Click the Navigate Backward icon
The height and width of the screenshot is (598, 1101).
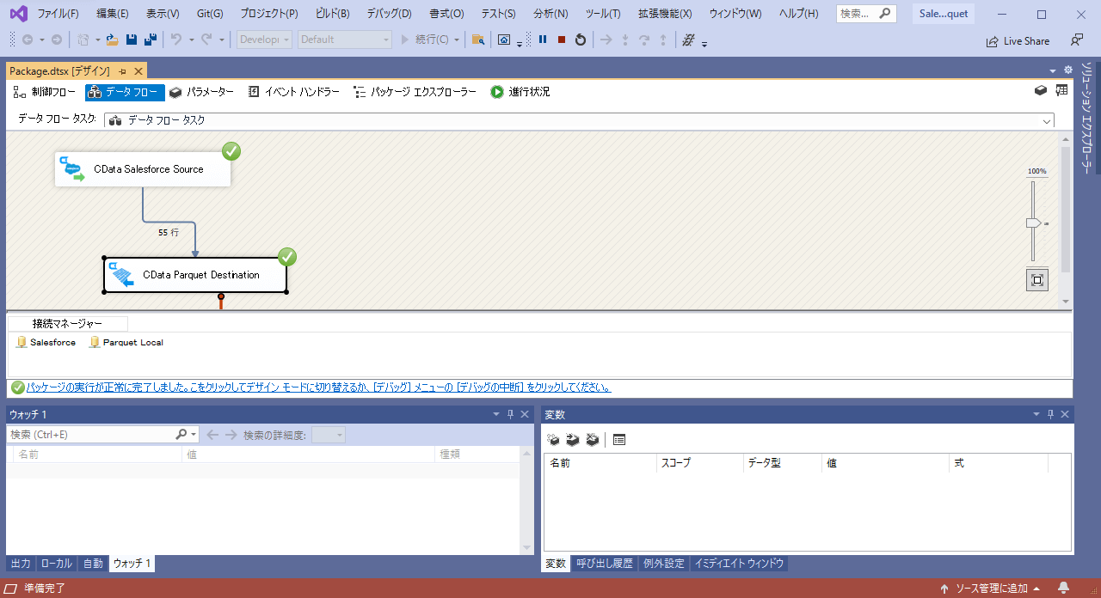[28, 40]
